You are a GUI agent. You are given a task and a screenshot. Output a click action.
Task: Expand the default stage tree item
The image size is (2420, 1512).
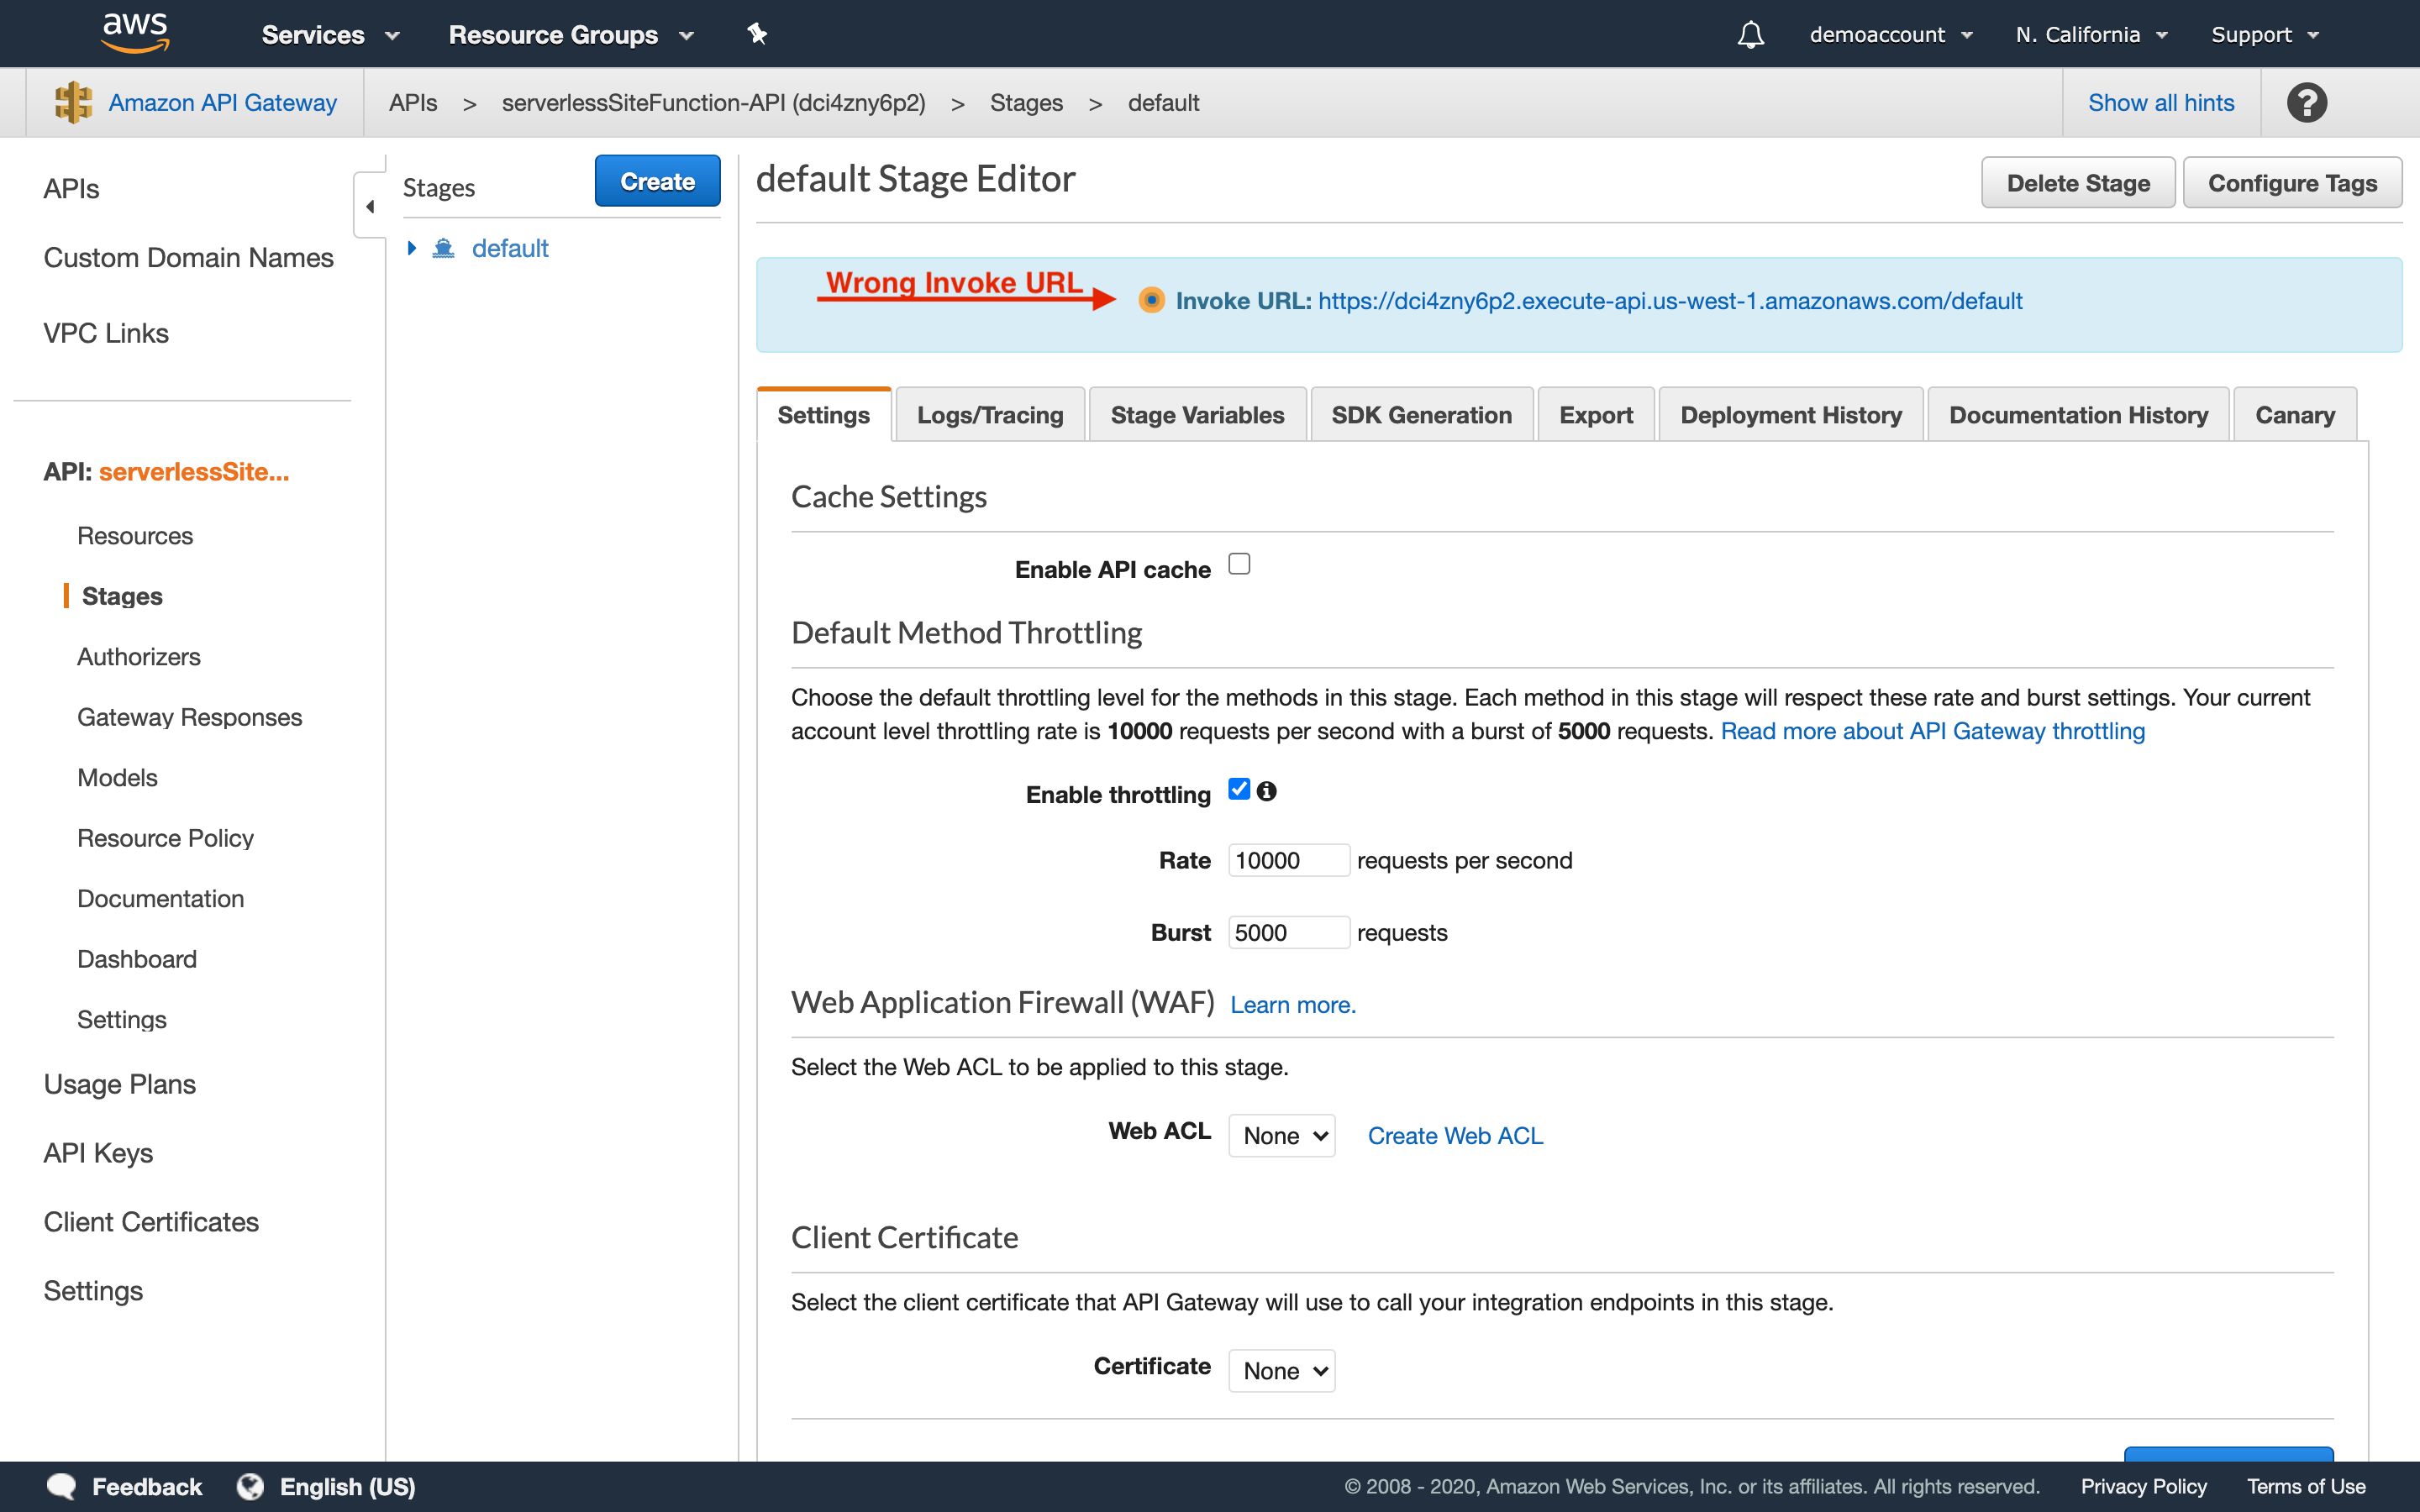click(x=413, y=247)
